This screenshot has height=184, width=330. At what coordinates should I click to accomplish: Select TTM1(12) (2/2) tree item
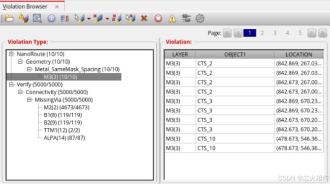(61, 130)
